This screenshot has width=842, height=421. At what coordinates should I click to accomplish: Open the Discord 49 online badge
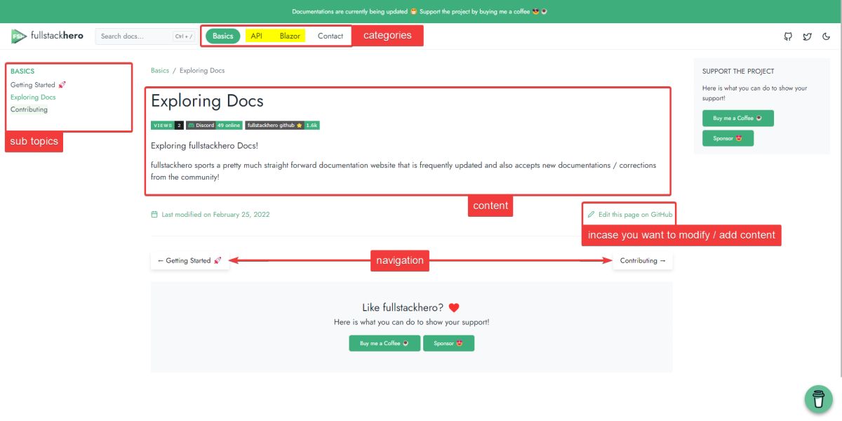click(x=214, y=126)
